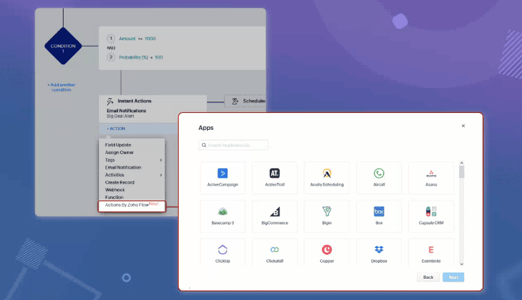Click the Back button

pos(428,277)
